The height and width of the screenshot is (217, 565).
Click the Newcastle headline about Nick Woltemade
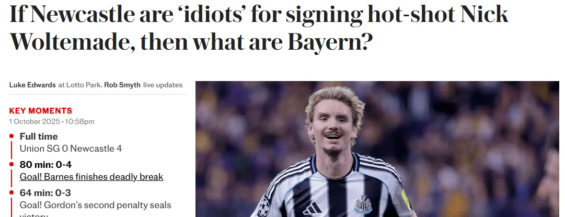click(x=259, y=28)
